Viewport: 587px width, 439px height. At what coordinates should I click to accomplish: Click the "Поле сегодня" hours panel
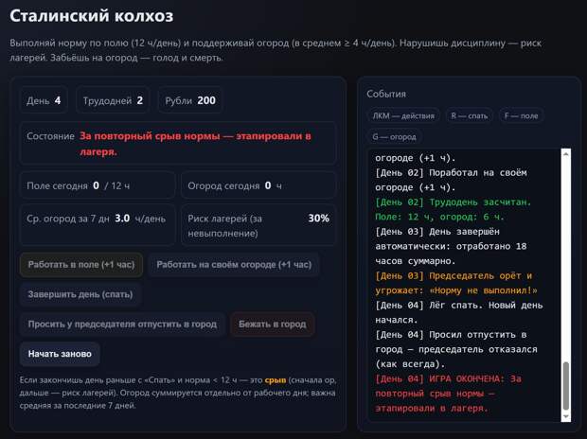[98, 185]
